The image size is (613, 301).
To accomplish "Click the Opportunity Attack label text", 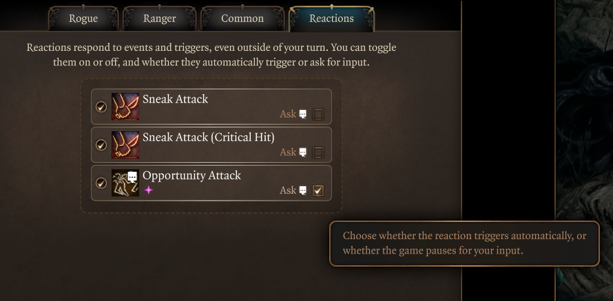I will 191,175.
